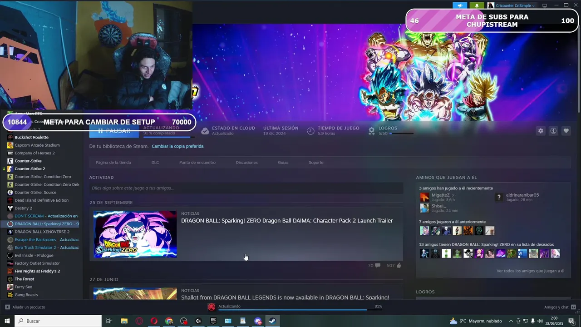Click the activity text input field
581x327 pixels.
246,188
